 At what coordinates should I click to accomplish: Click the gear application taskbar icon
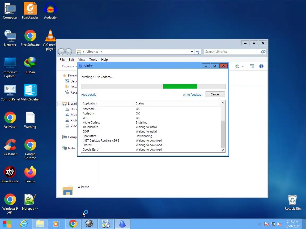(89, 224)
